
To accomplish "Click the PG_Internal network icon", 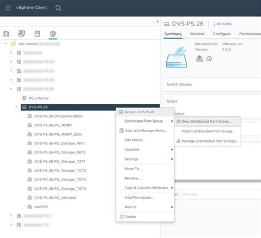I will pos(24,98).
